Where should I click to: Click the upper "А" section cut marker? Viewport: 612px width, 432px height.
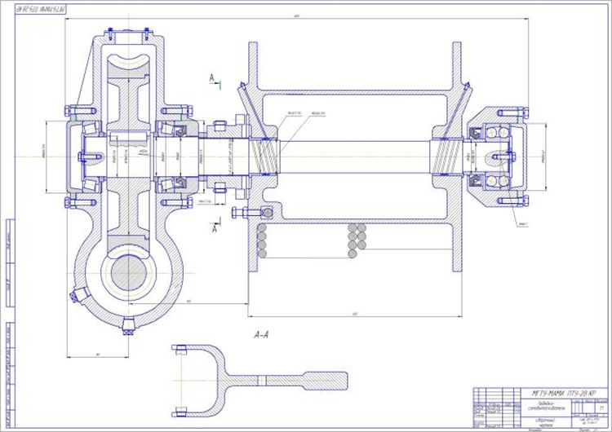pos(212,78)
